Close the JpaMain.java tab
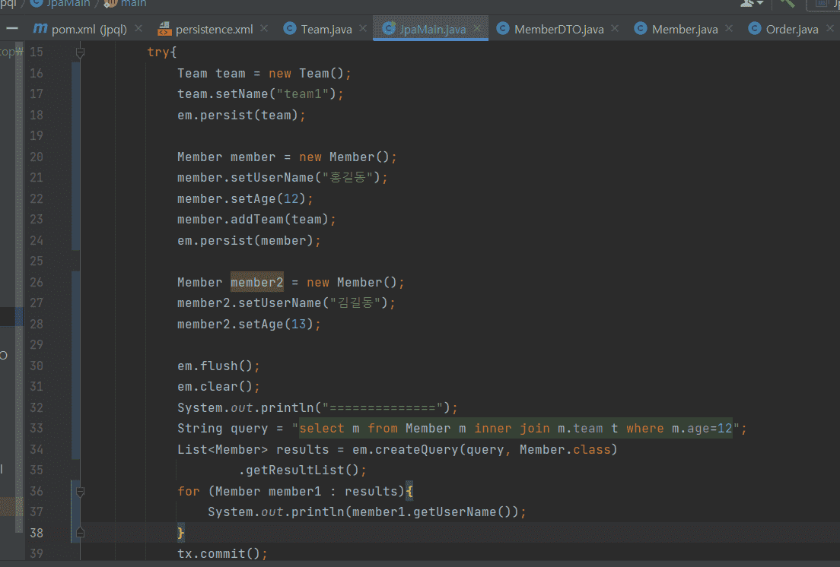The image size is (840, 567). tap(477, 28)
